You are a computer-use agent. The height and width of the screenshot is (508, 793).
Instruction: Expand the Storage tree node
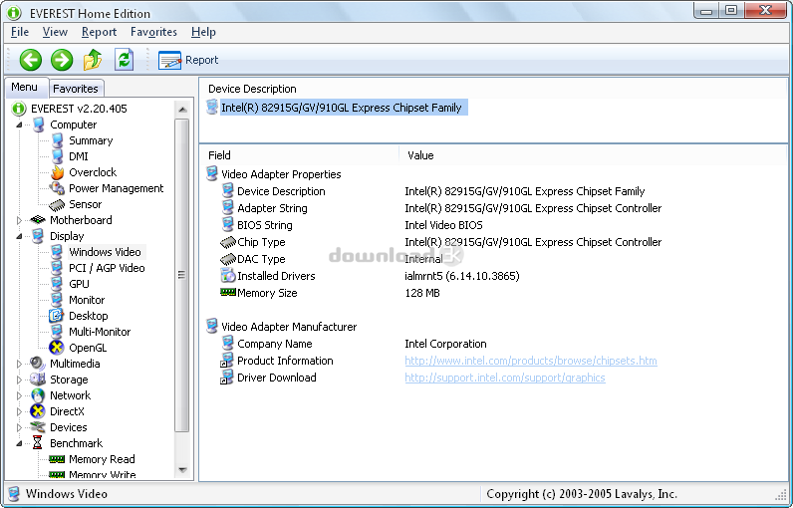click(x=19, y=380)
